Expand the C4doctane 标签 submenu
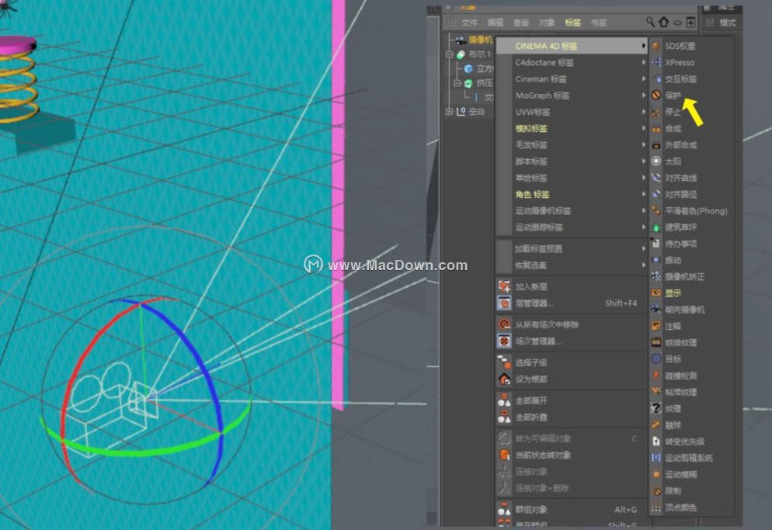Screen dimensions: 772x530 572,63
